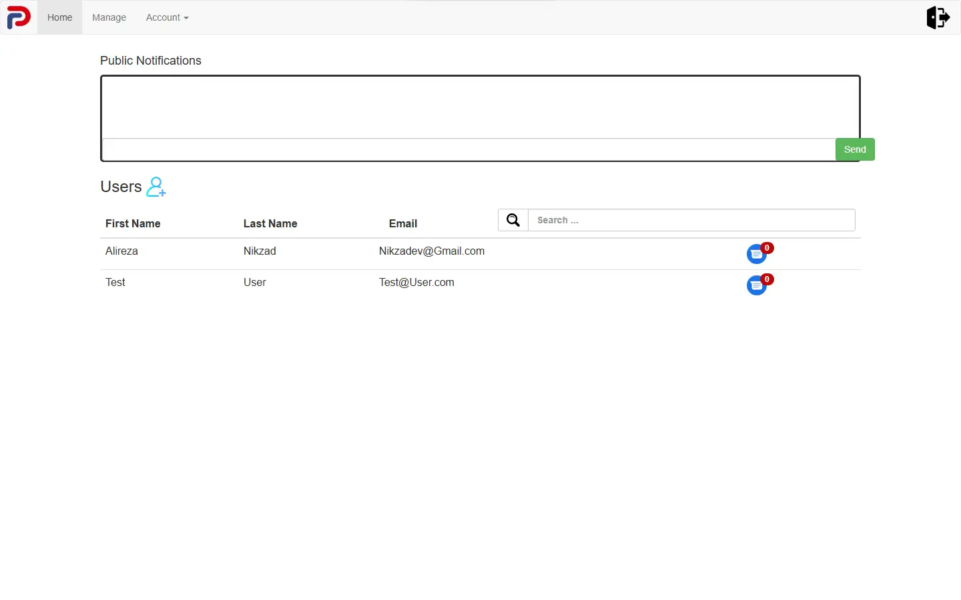Focus the Search users field

pyautogui.click(x=691, y=220)
